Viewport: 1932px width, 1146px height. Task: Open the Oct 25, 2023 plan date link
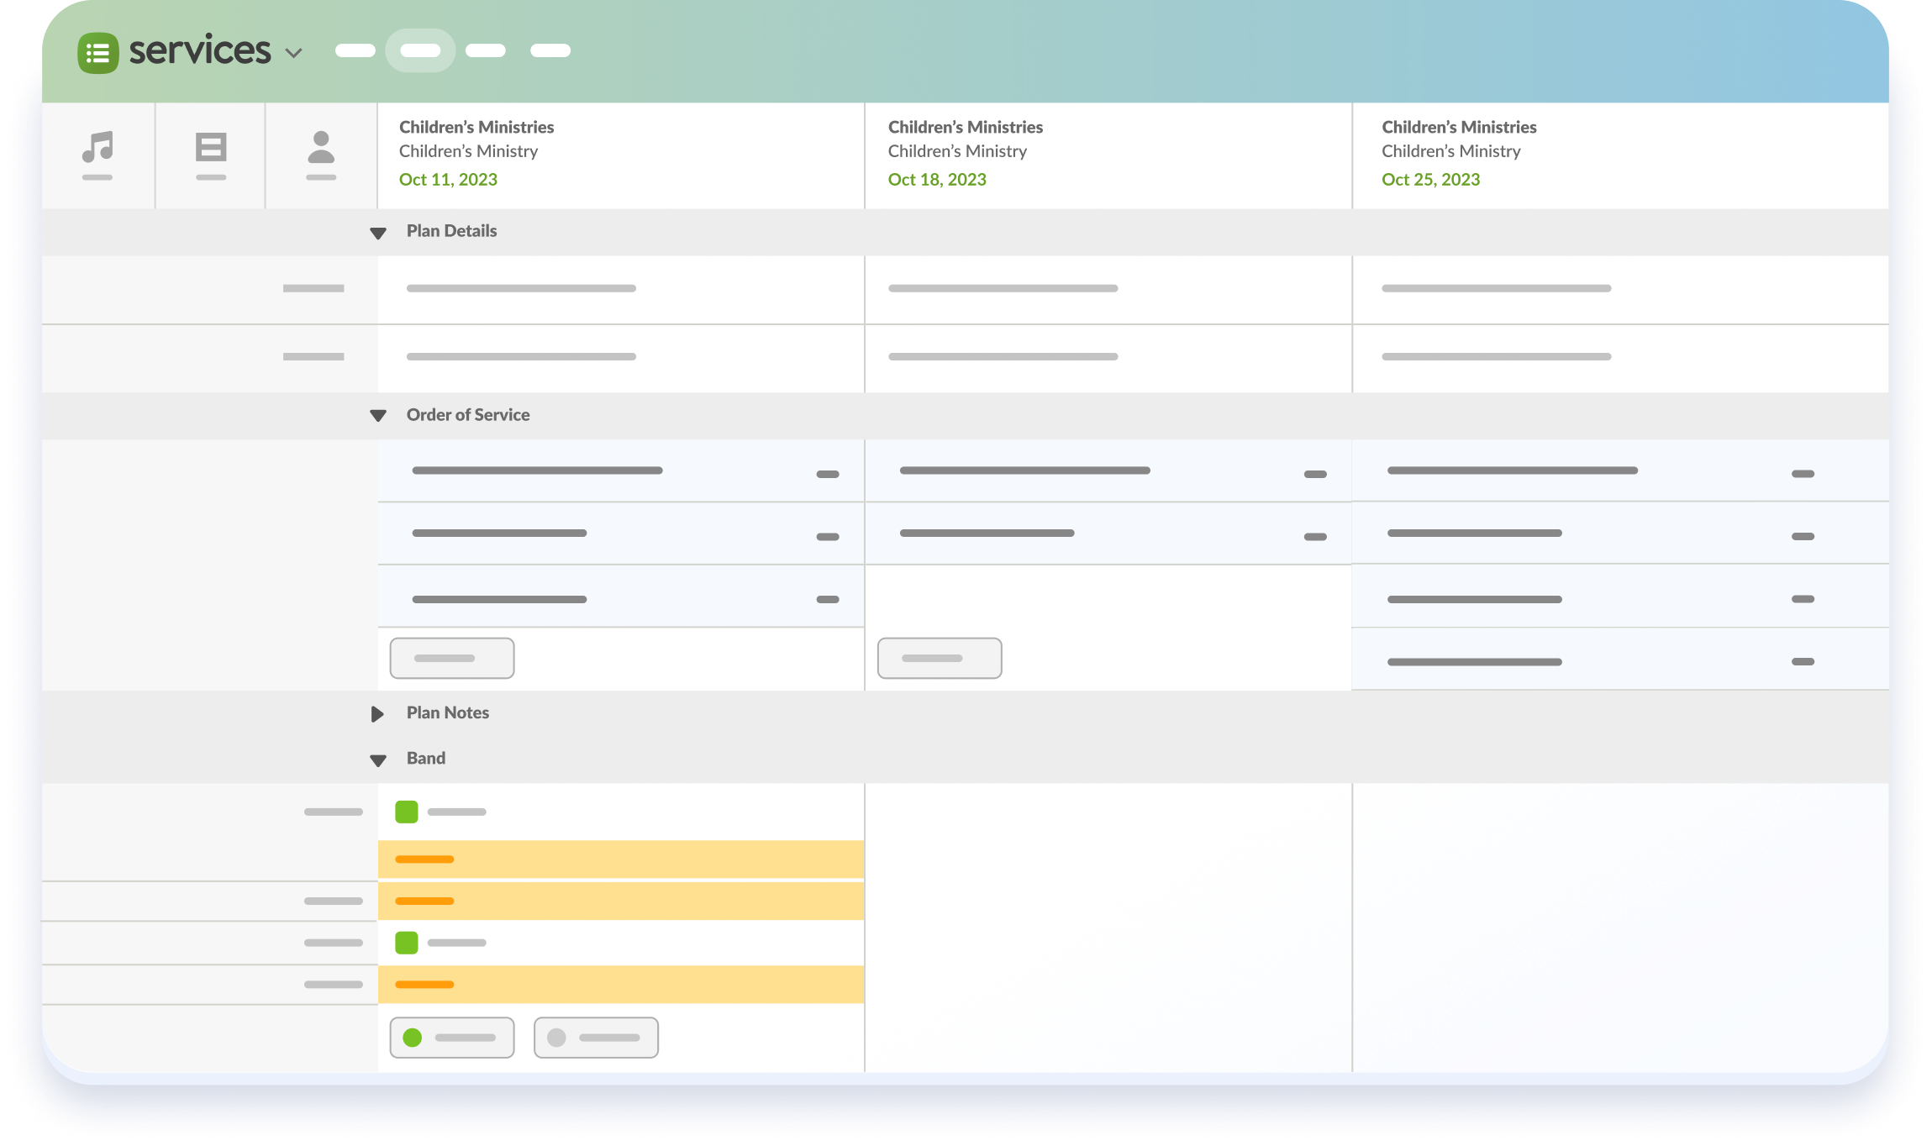pyautogui.click(x=1430, y=179)
